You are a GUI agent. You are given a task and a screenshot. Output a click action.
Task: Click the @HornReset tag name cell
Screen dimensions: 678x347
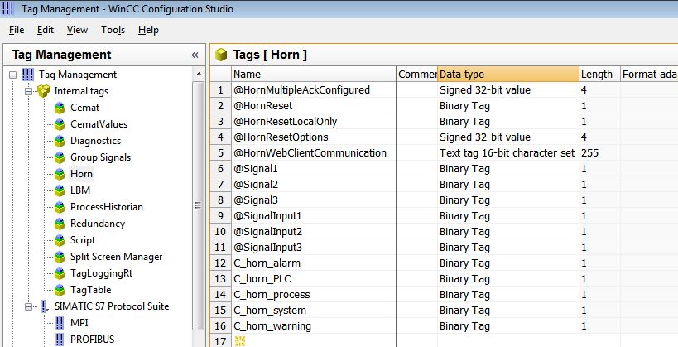click(x=314, y=106)
